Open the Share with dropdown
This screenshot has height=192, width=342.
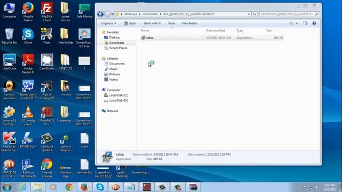click(152, 23)
